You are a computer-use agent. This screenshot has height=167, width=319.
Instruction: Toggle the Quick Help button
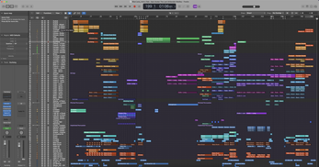click(x=12, y=6)
